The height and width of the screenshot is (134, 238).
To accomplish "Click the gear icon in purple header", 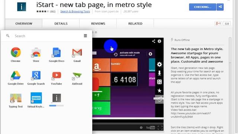I will tap(150, 54).
